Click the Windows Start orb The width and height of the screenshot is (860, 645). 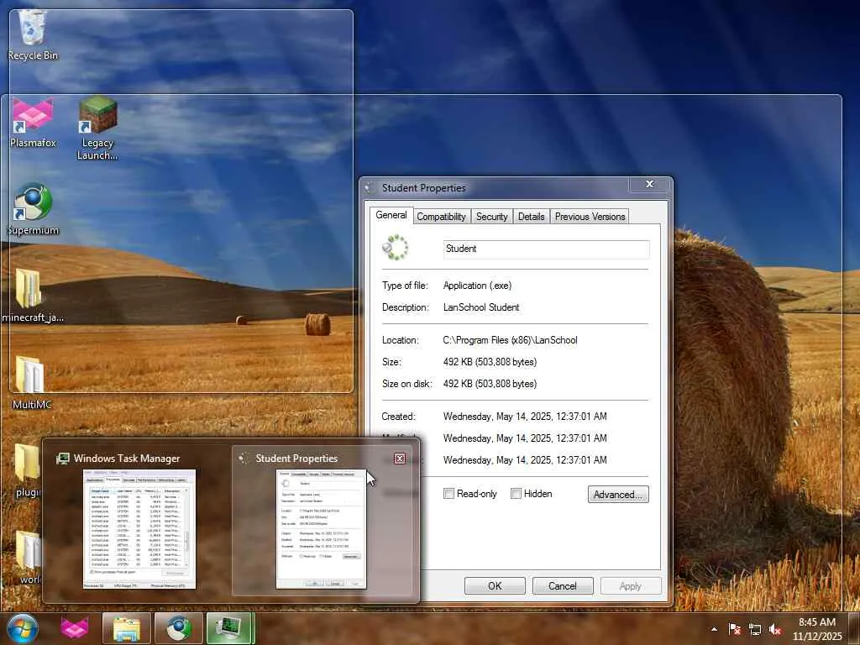click(23, 628)
